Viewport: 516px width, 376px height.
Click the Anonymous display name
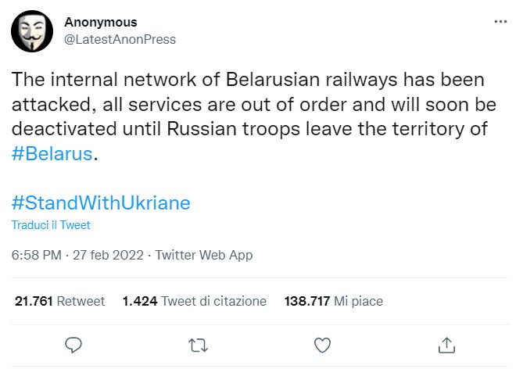click(x=100, y=22)
